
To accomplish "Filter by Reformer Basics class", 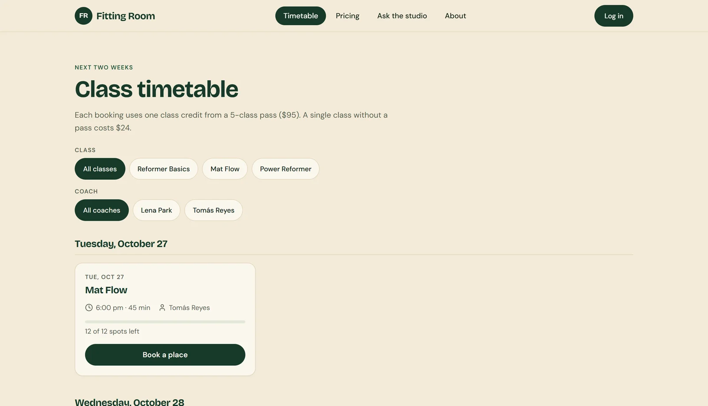I will 163,169.
